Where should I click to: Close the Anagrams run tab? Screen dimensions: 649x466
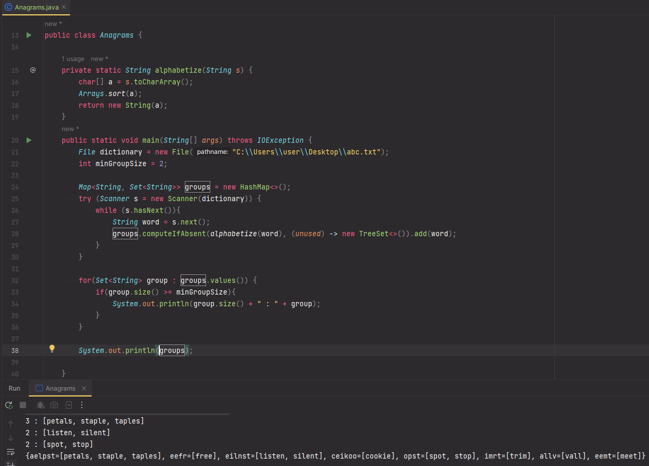point(83,389)
